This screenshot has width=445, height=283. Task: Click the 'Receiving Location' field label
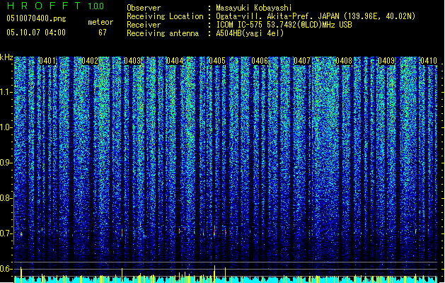point(165,16)
